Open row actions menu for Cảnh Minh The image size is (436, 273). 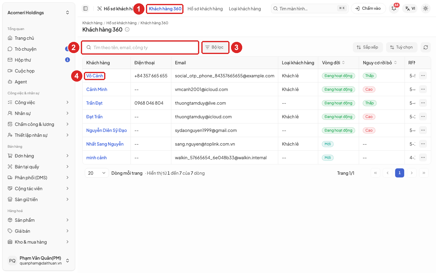(423, 89)
